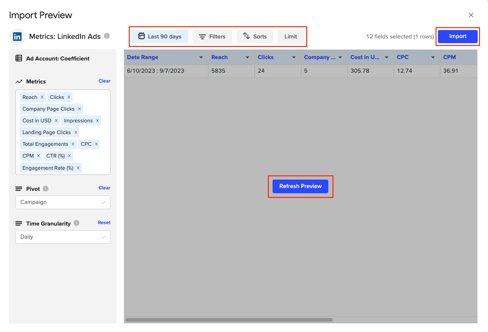Expand the Date Range column menu arrow

click(x=201, y=57)
